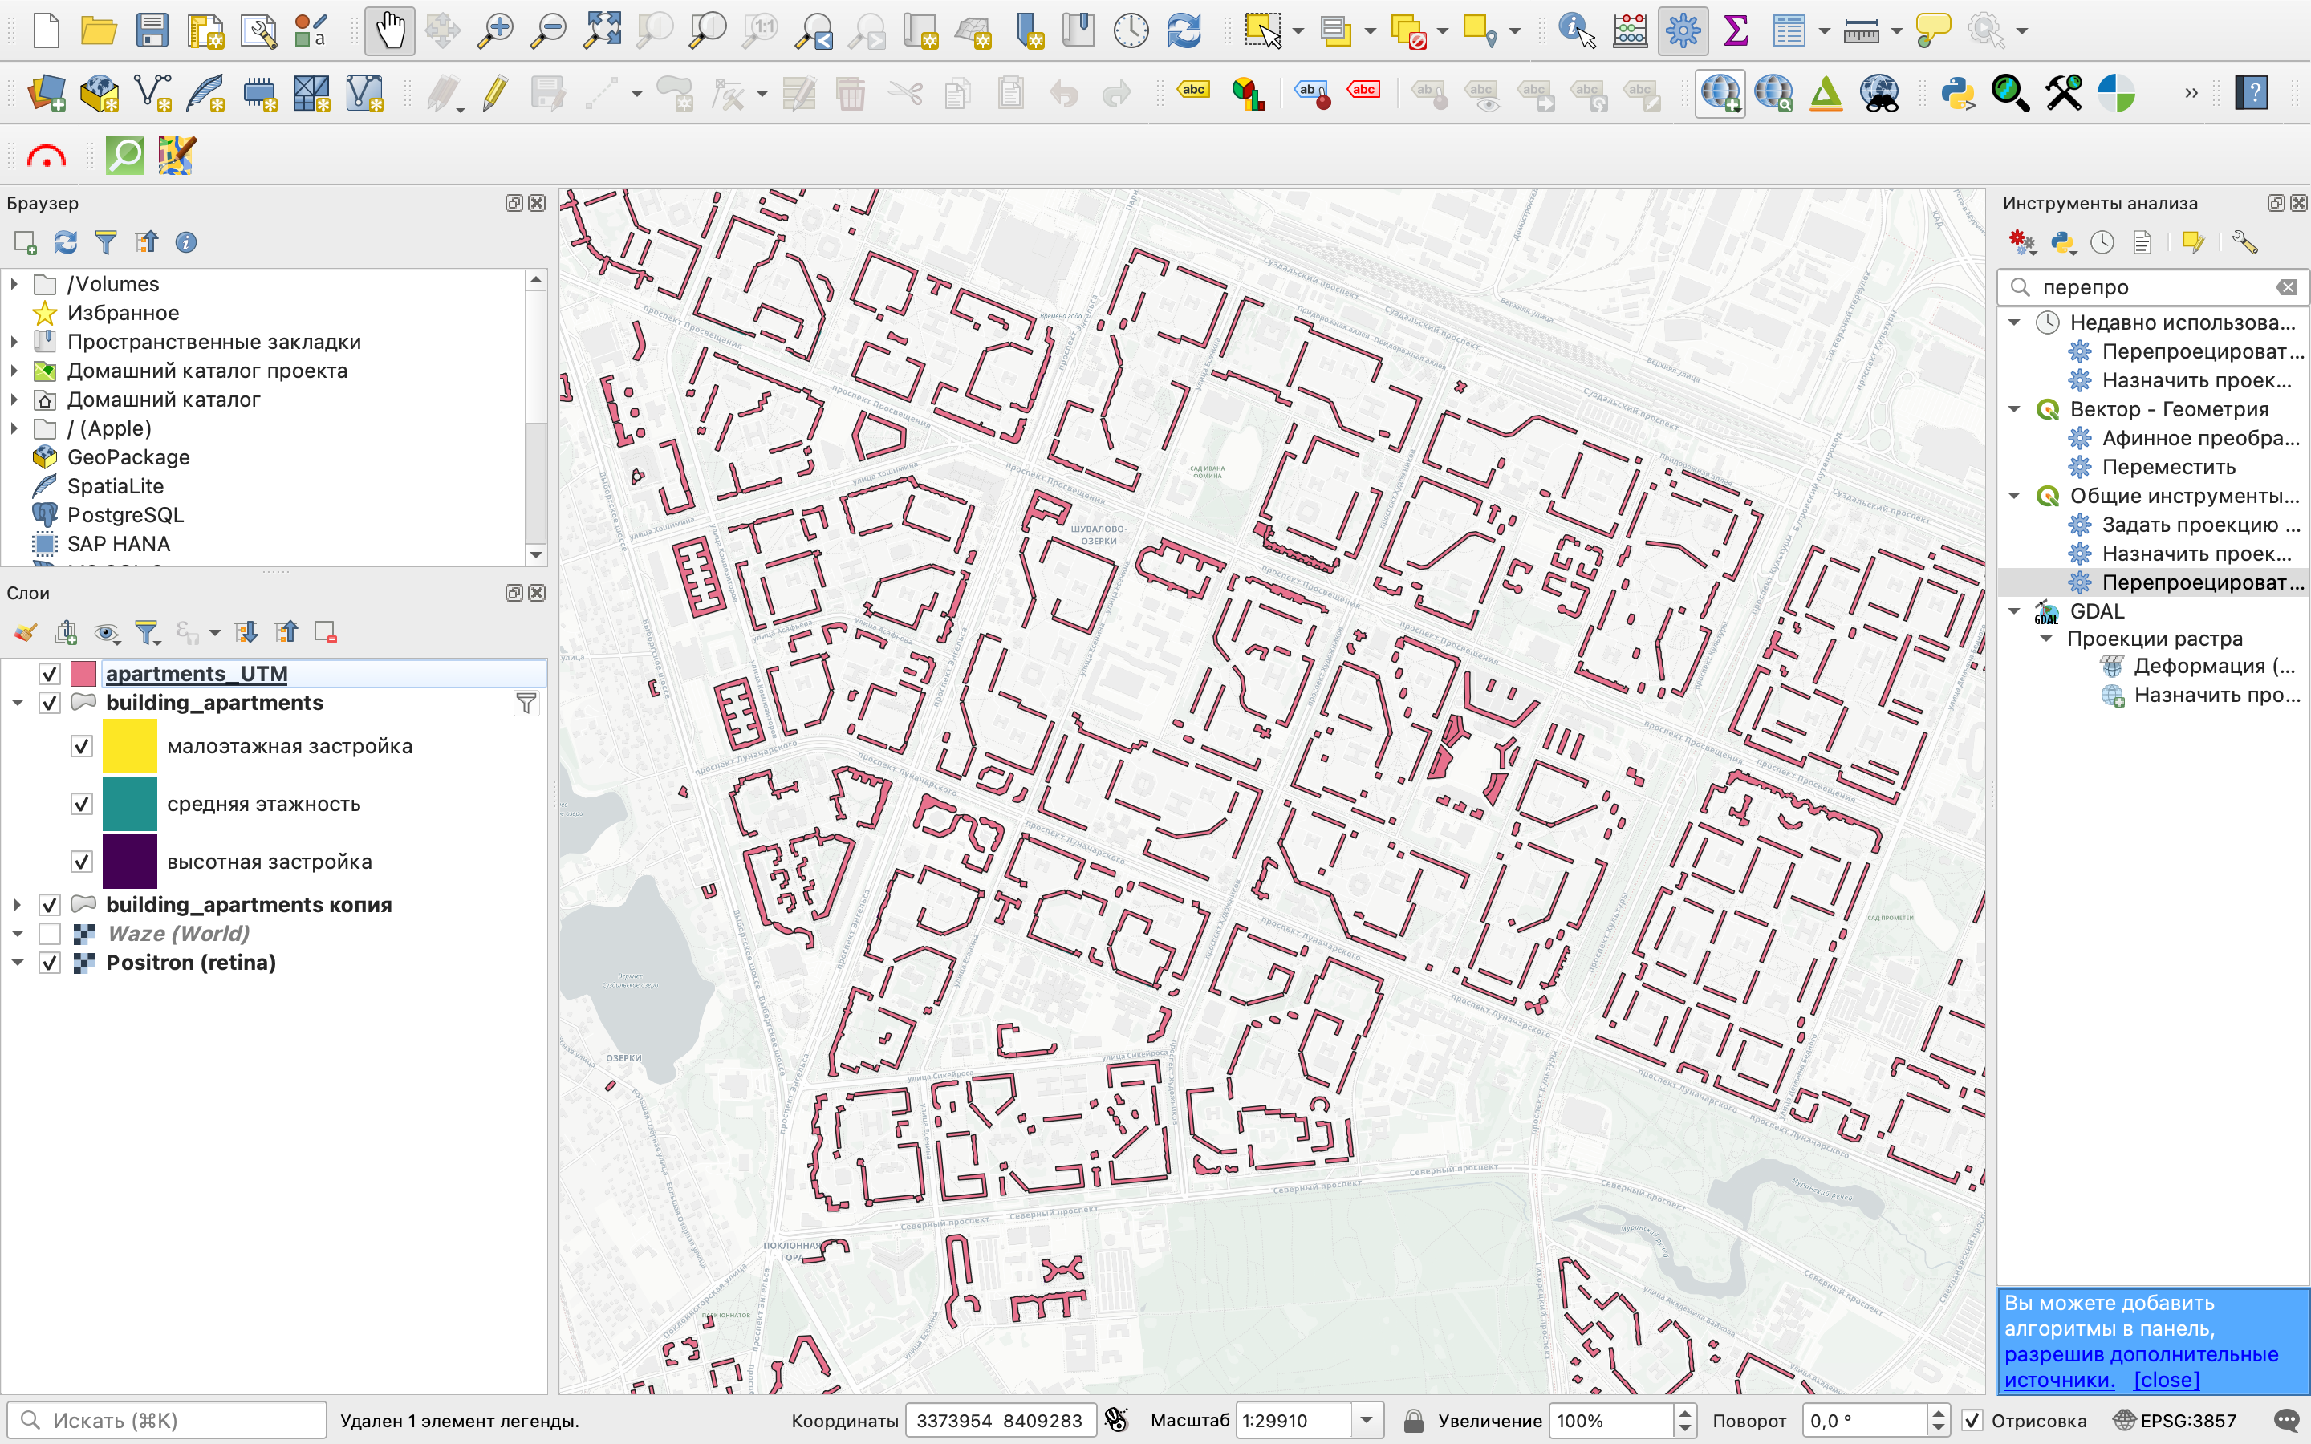
Task: Click the Add GeoPackage layer icon
Action: coord(100,94)
